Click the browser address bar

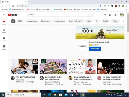point(57,6)
